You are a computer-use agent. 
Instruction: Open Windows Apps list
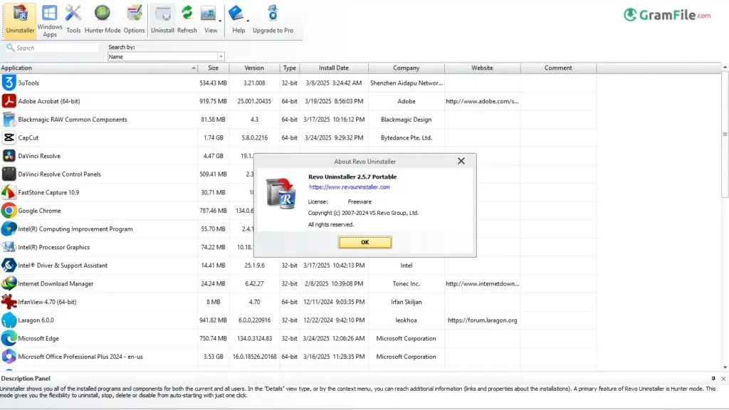[x=50, y=21]
